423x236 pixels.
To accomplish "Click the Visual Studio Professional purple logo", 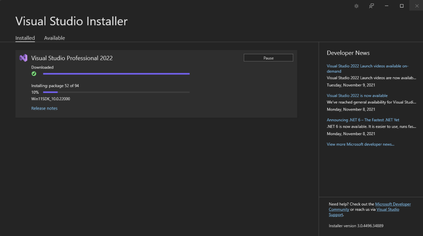I will [x=23, y=58].
